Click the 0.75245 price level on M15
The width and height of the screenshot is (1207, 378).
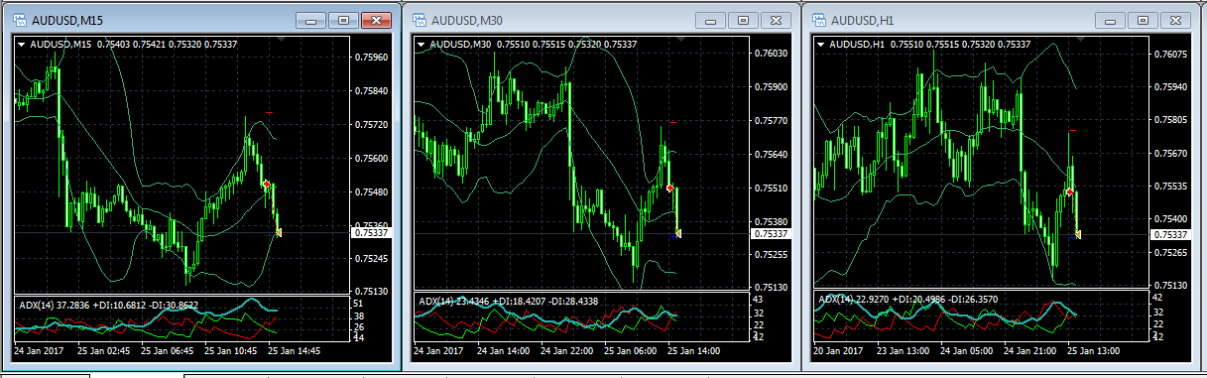pos(373,259)
